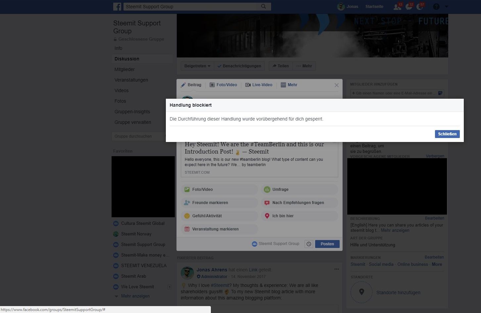Open the Mehr composer tab
Screen dimensions: 481x313
[289, 85]
